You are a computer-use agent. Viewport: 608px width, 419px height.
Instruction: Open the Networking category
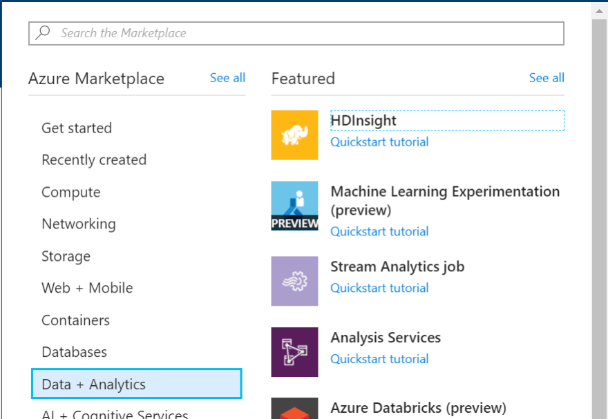79,224
